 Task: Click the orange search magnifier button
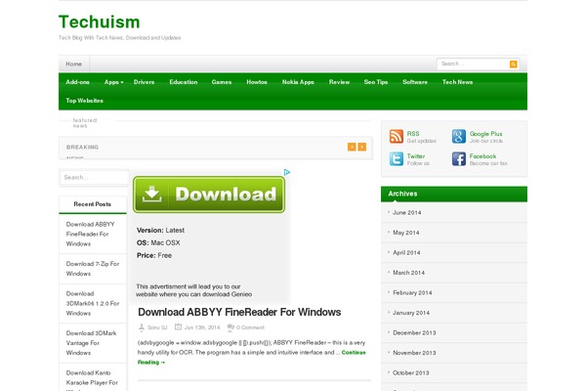coord(514,64)
